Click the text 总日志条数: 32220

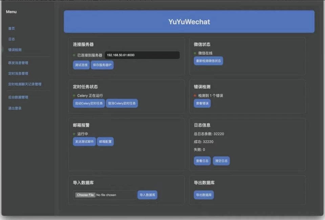(209, 134)
